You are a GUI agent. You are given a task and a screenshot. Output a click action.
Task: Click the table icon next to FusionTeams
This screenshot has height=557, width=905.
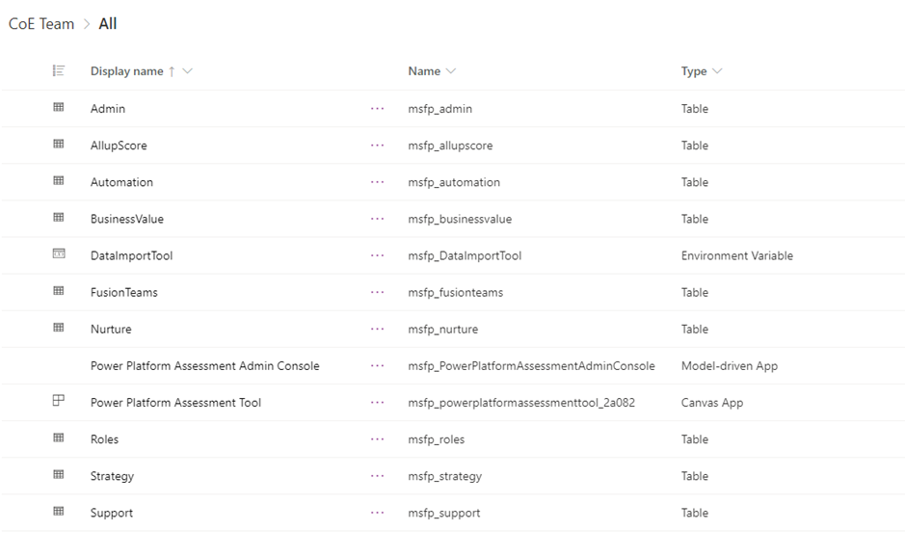[58, 292]
